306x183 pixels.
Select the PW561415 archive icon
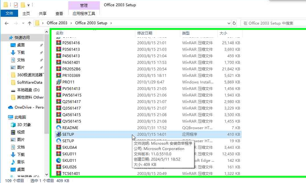pyautogui.click(x=59, y=95)
